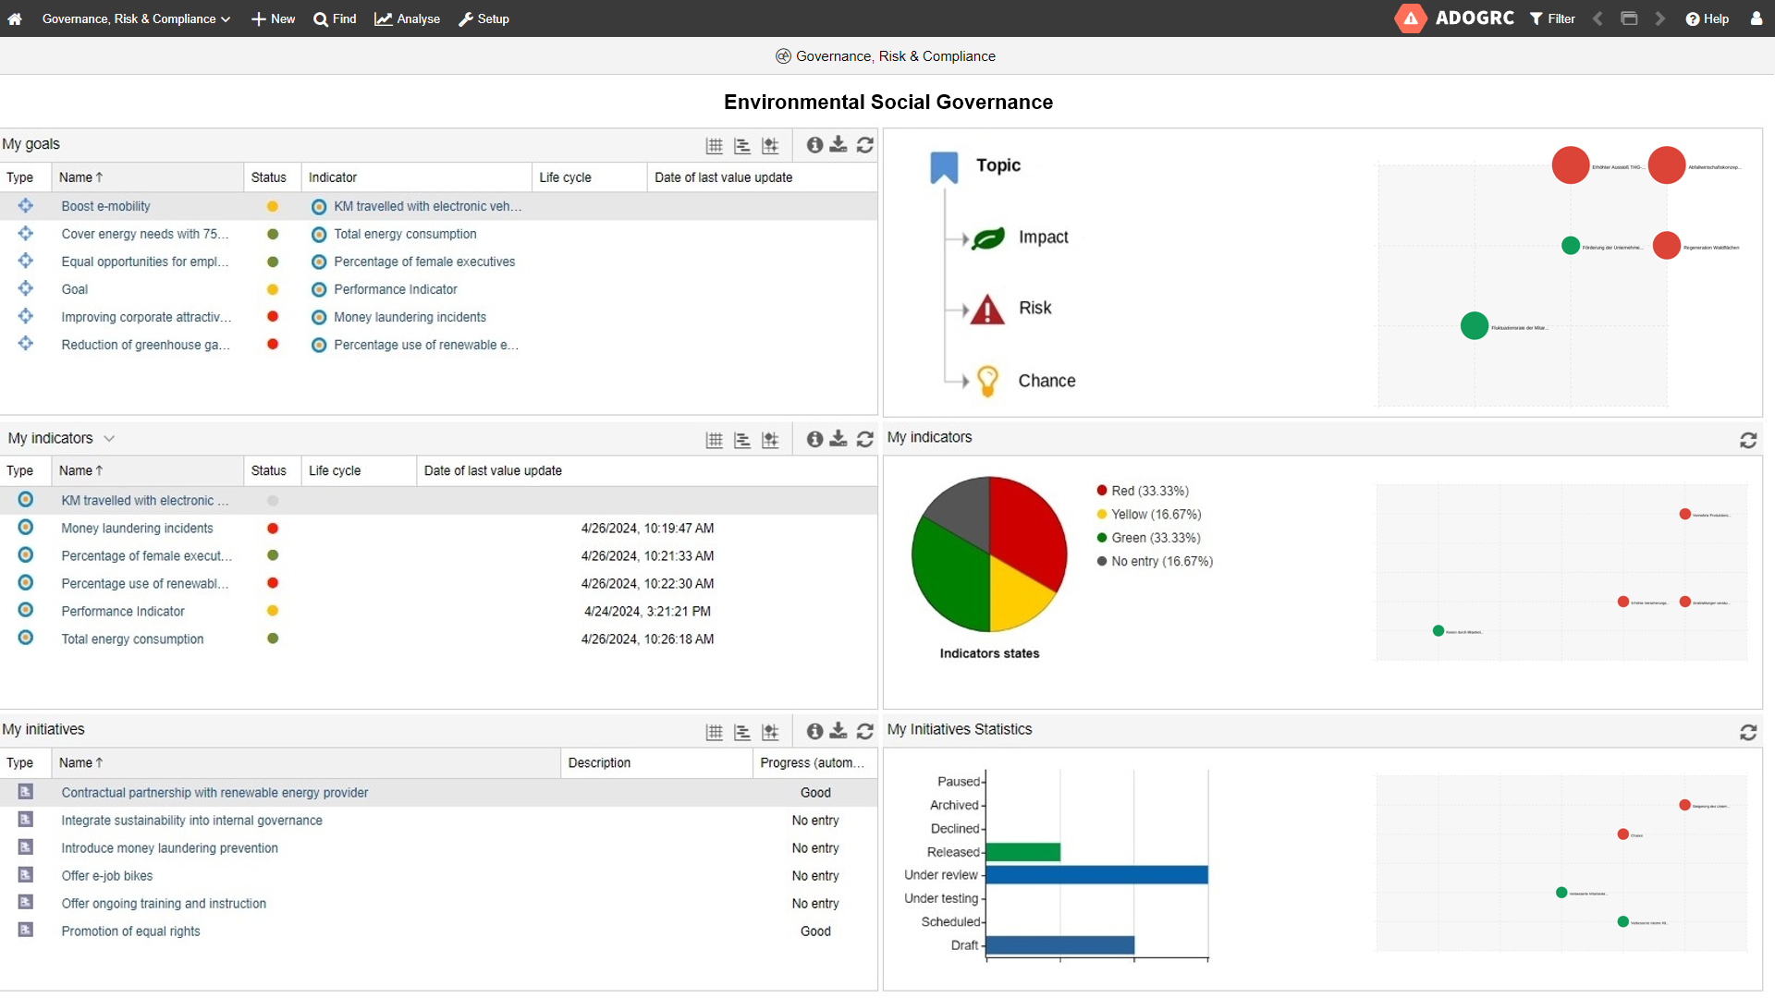This screenshot has width=1775, height=998.
Task: Open Governance, Risk & Compliance dropdown menu
Action: click(x=136, y=18)
